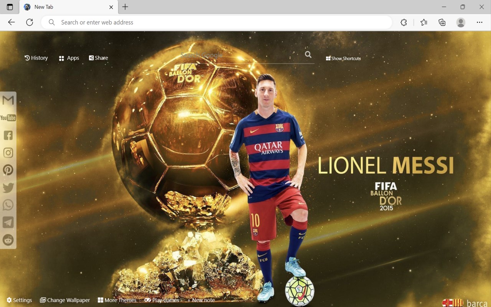Open Pinterest from the sidebar
The width and height of the screenshot is (491, 307).
[8, 170]
